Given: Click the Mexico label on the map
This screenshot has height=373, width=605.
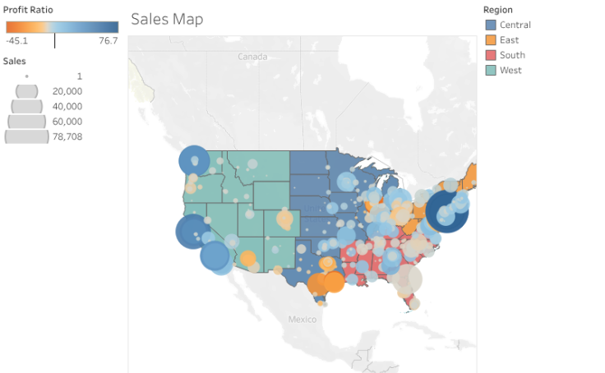Looking at the screenshot, I should [x=302, y=319].
